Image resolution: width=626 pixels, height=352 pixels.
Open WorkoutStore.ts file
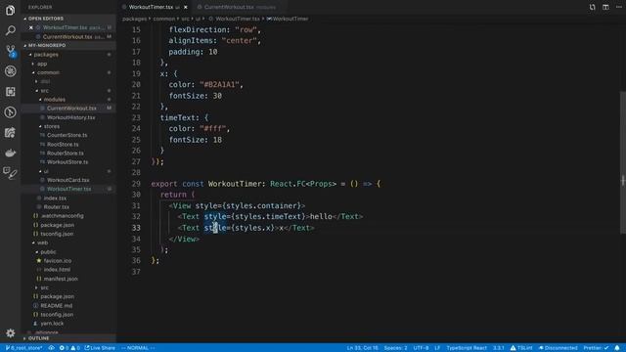tap(67, 161)
